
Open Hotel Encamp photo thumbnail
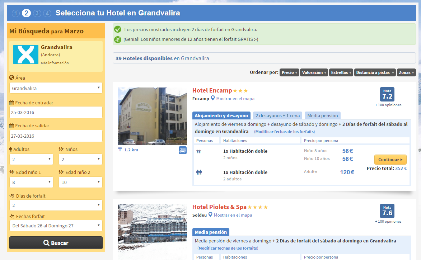pyautogui.click(x=153, y=116)
